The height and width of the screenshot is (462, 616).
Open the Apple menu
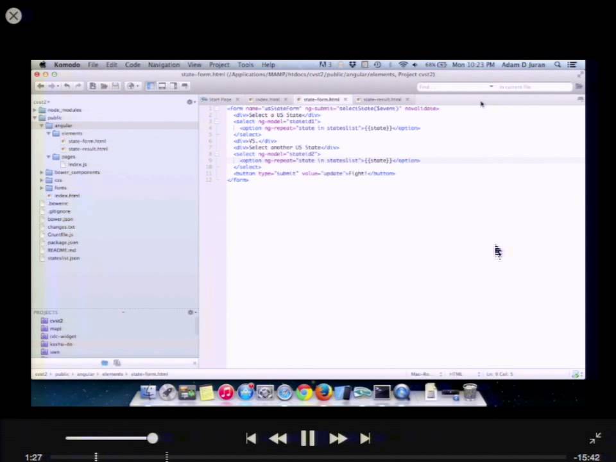coord(42,65)
